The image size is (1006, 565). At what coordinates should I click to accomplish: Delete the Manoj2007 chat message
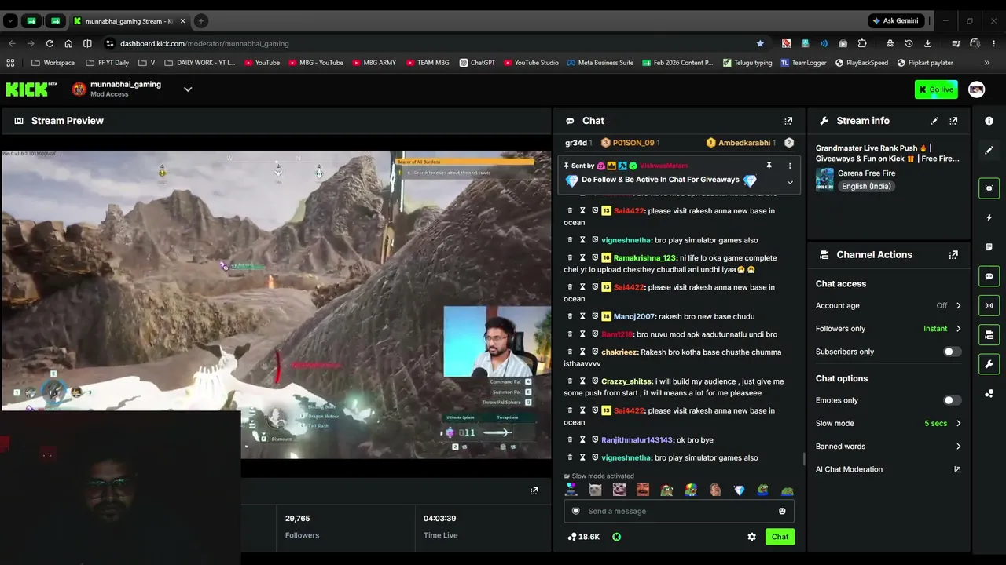click(570, 316)
